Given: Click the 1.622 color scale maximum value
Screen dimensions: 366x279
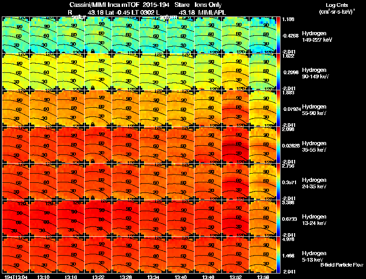Looking at the screenshot, I should 288,56.
